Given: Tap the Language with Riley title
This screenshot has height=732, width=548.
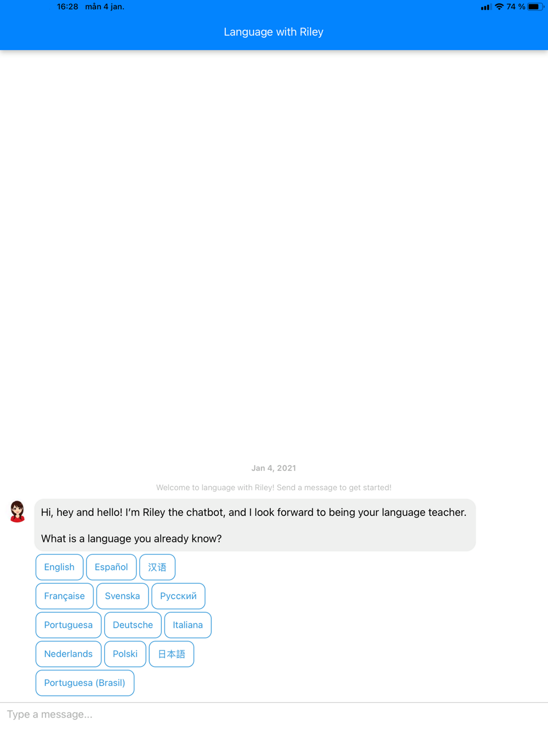Looking at the screenshot, I should pos(273,32).
